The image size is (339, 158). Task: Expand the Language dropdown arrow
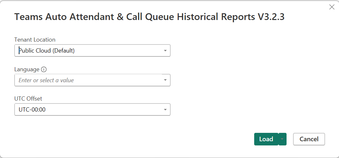tap(165, 80)
